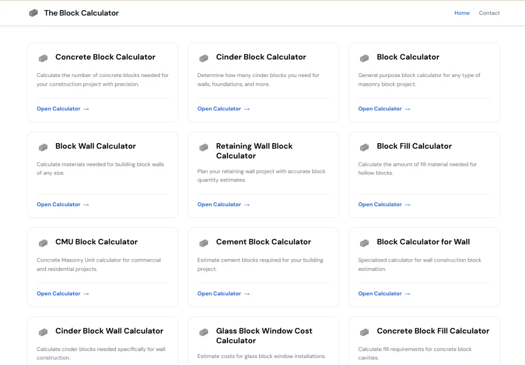Click the Cement Block Calculator card icon
The image size is (525, 365).
[203, 243]
